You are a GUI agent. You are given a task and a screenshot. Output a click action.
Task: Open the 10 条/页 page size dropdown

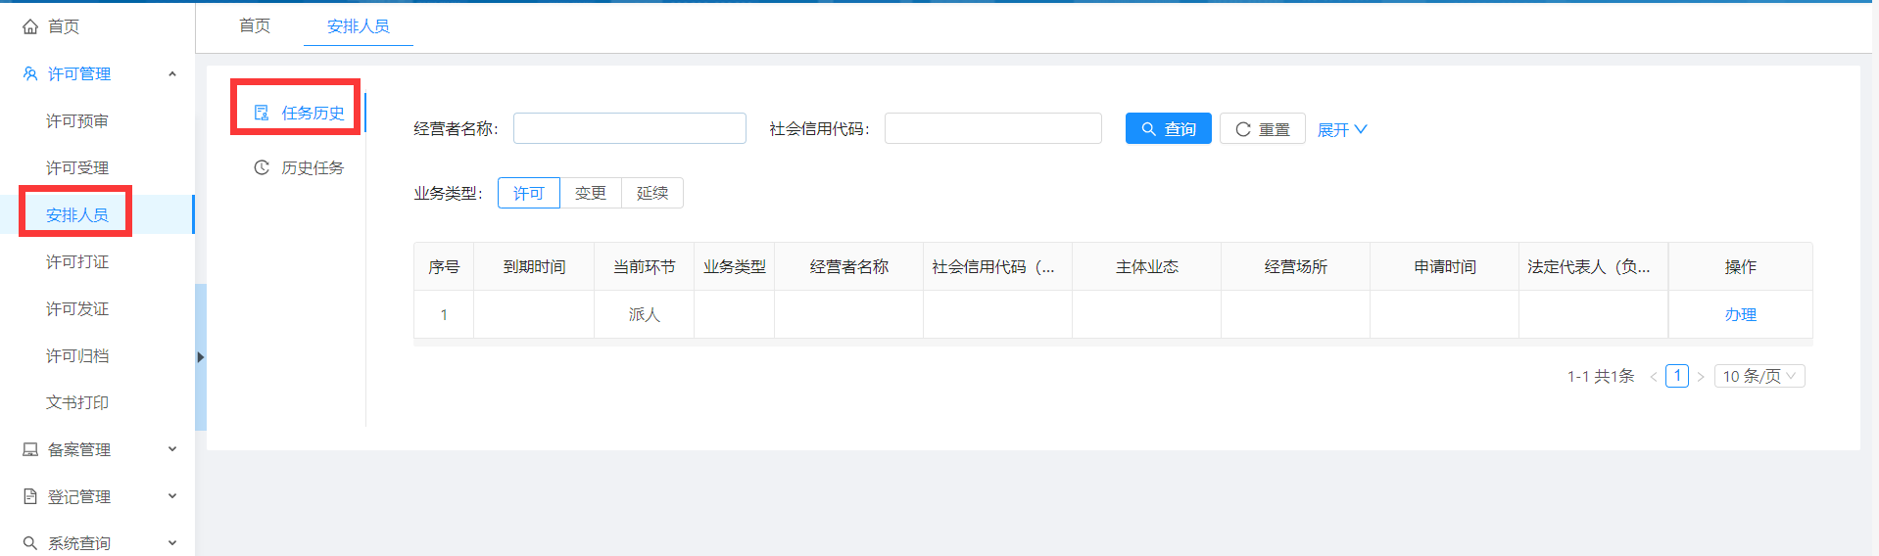tap(1759, 376)
